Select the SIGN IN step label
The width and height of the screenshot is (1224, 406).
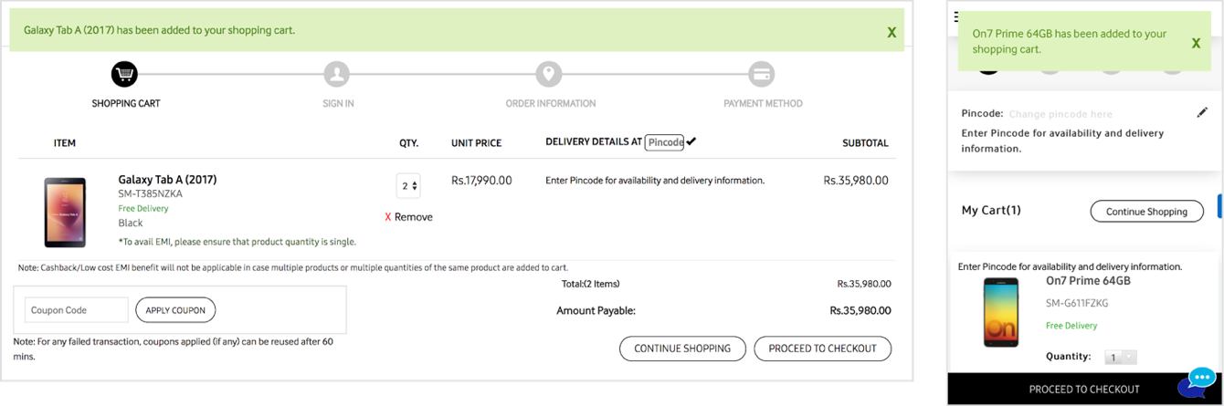pos(338,104)
